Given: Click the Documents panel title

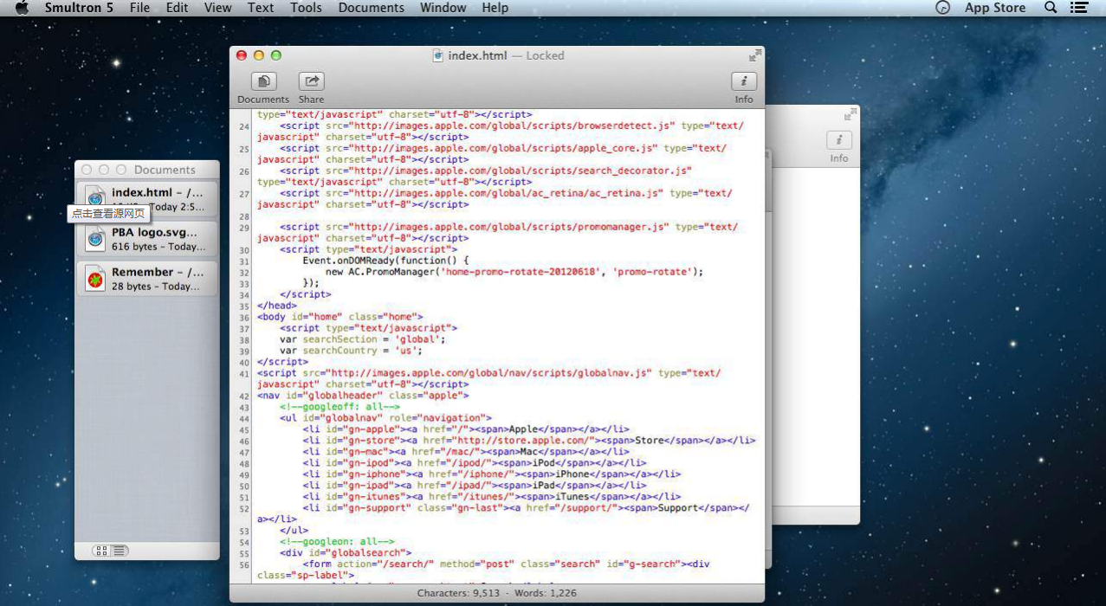Looking at the screenshot, I should pyautogui.click(x=165, y=170).
